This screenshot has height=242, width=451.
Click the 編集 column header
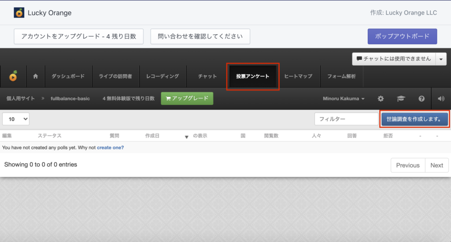pyautogui.click(x=7, y=135)
